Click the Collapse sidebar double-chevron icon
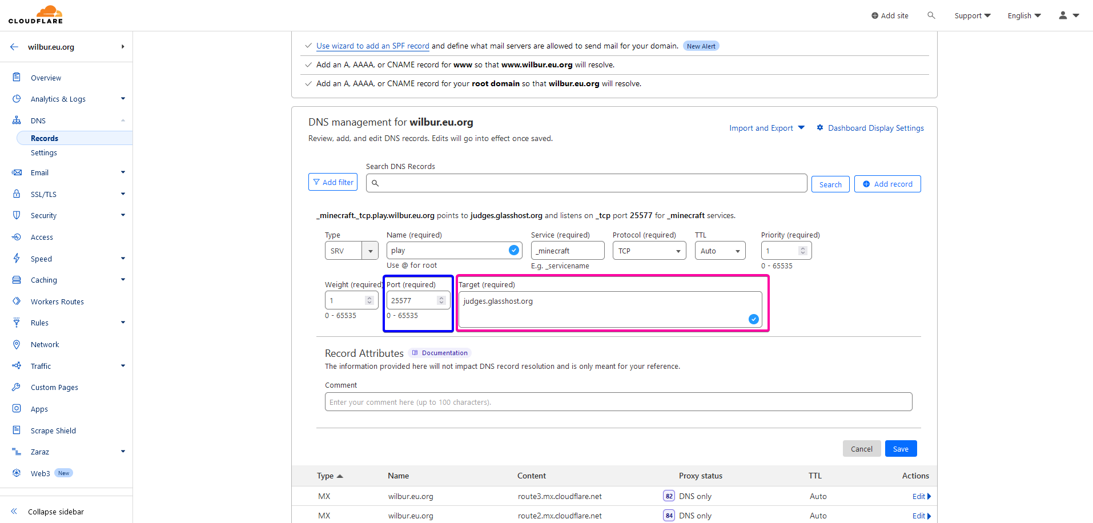 click(x=14, y=511)
